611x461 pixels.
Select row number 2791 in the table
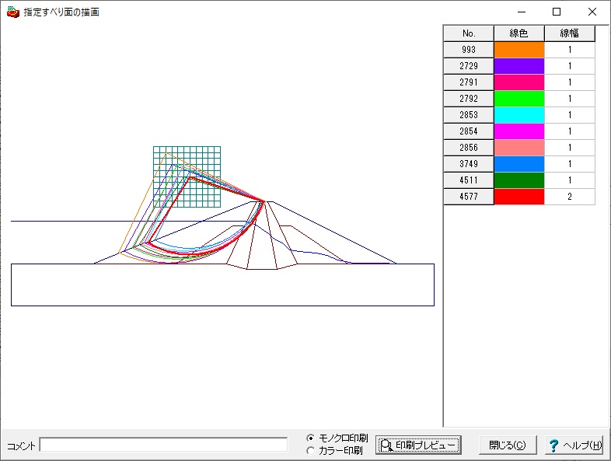pos(469,82)
